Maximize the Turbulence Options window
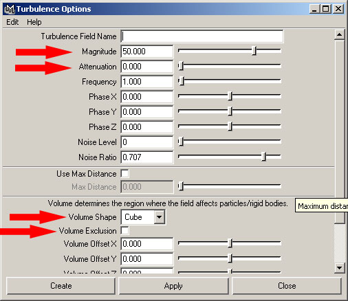Screen dimensions: 348x301 coord(325,9)
